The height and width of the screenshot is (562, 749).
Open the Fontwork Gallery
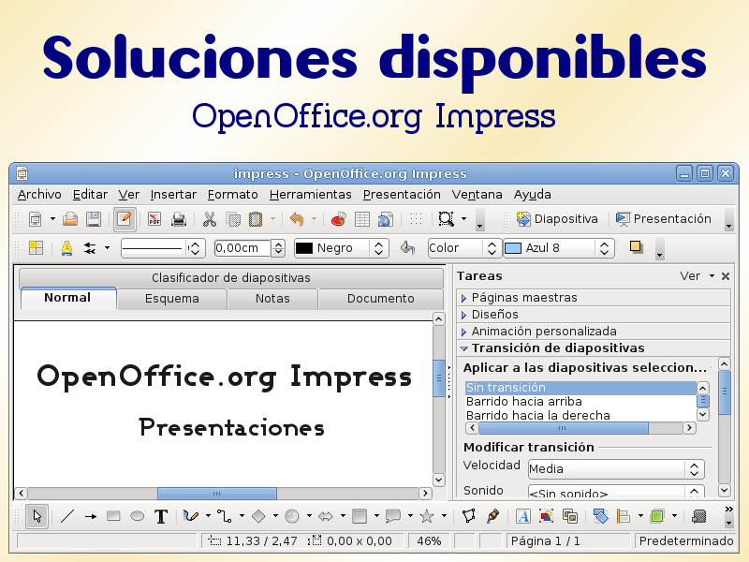click(x=523, y=516)
